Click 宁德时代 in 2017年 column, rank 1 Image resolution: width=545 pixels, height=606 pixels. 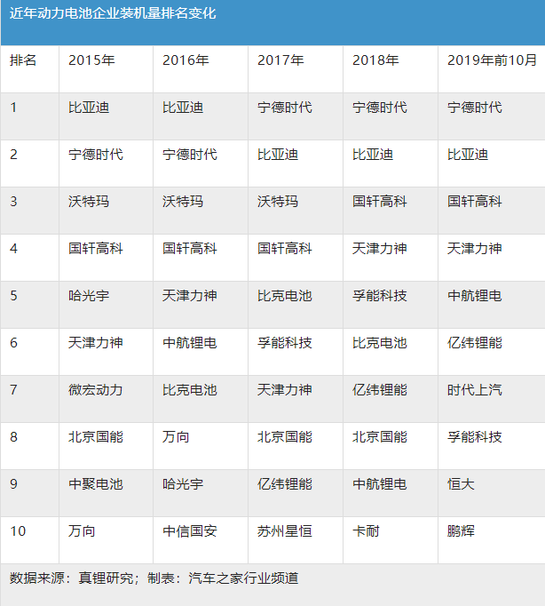[285, 108]
